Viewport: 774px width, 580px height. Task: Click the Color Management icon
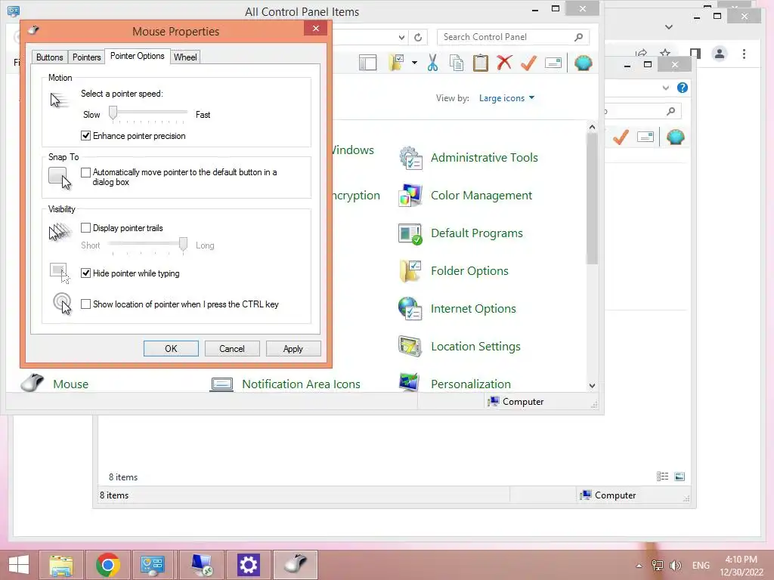click(410, 196)
